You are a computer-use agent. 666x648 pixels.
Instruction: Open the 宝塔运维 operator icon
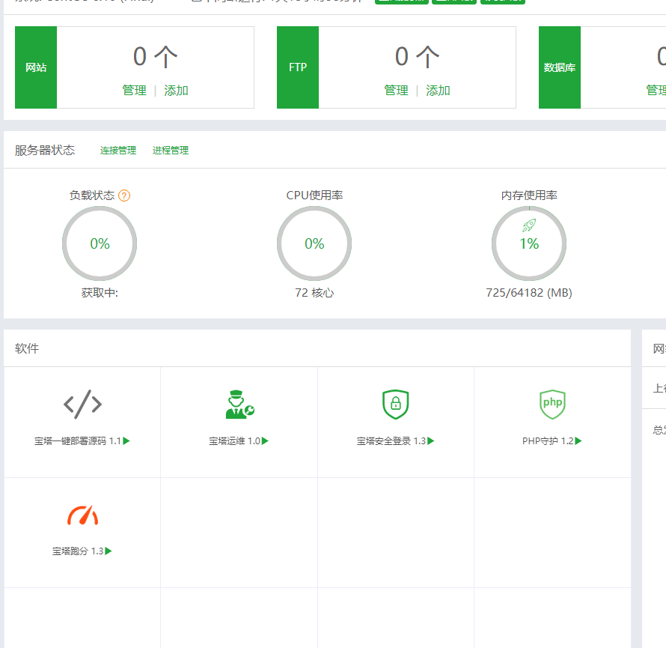[239, 405]
